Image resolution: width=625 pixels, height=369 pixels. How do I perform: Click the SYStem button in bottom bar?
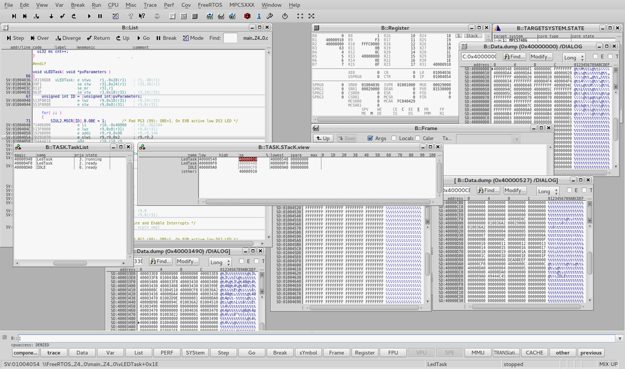[195, 353]
